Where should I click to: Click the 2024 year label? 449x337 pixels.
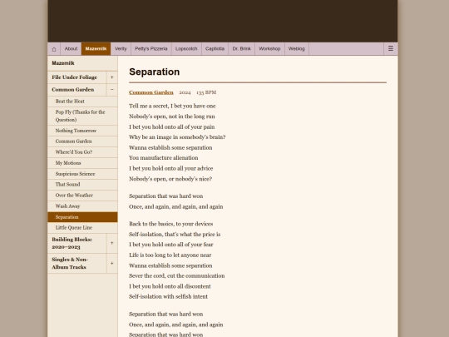tap(185, 92)
